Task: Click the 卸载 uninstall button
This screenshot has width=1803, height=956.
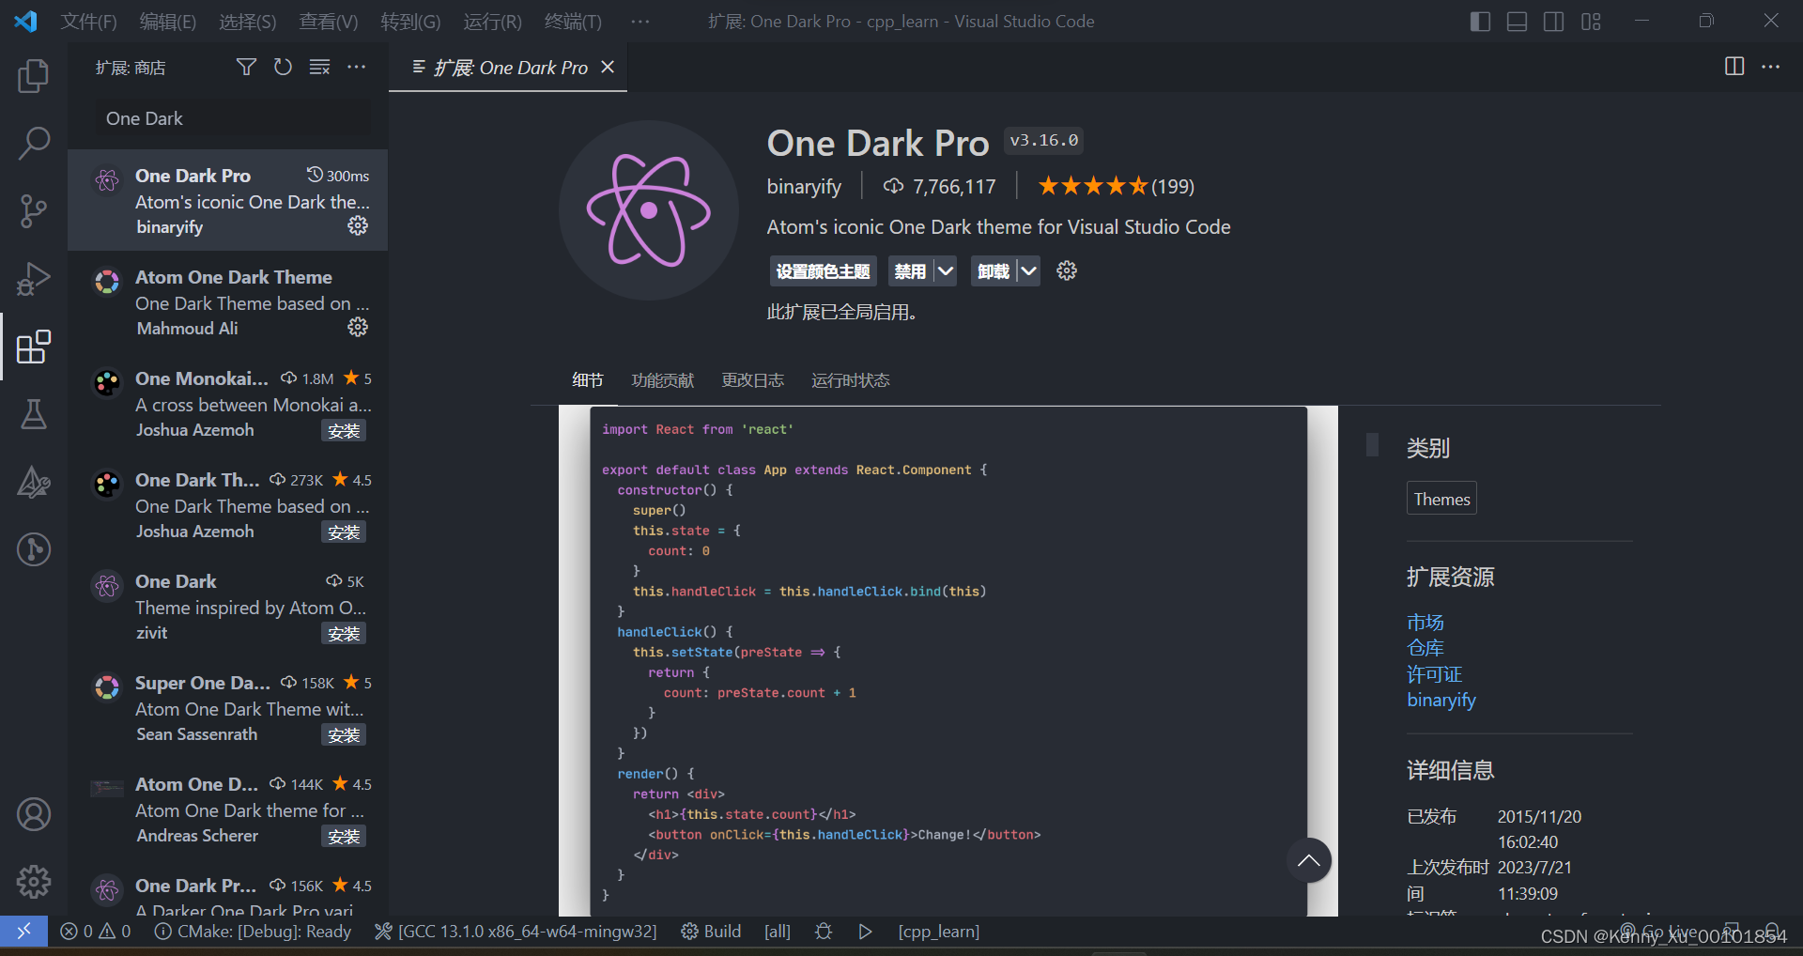Action: [994, 271]
